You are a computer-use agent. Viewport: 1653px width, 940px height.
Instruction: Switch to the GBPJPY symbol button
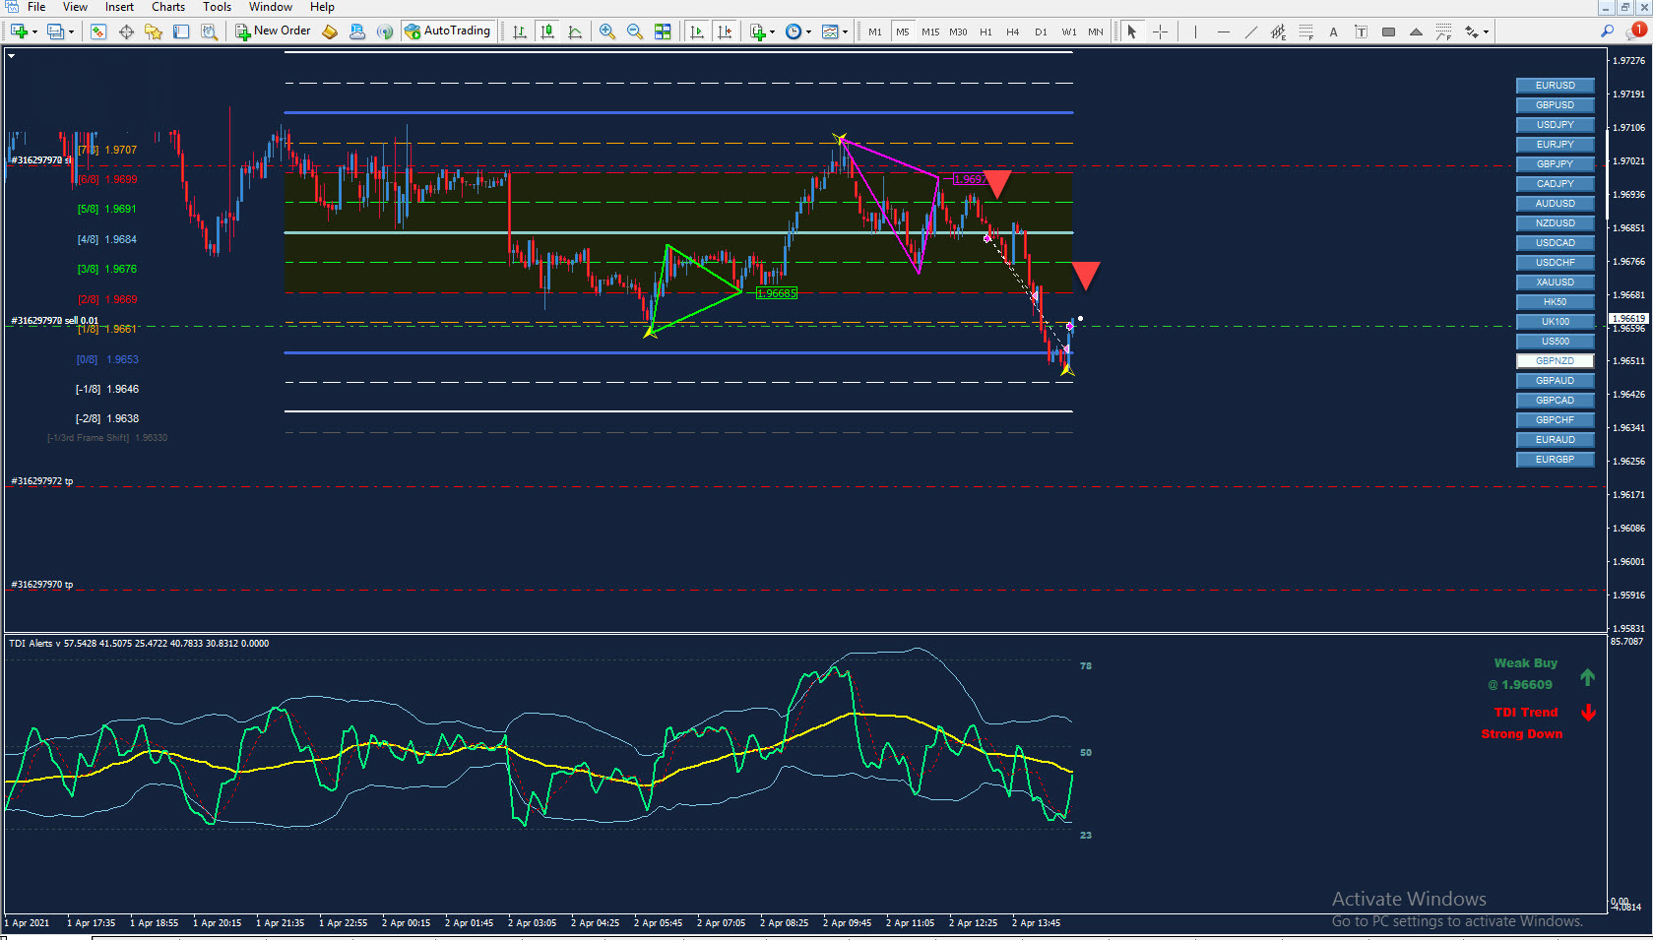pos(1556,164)
